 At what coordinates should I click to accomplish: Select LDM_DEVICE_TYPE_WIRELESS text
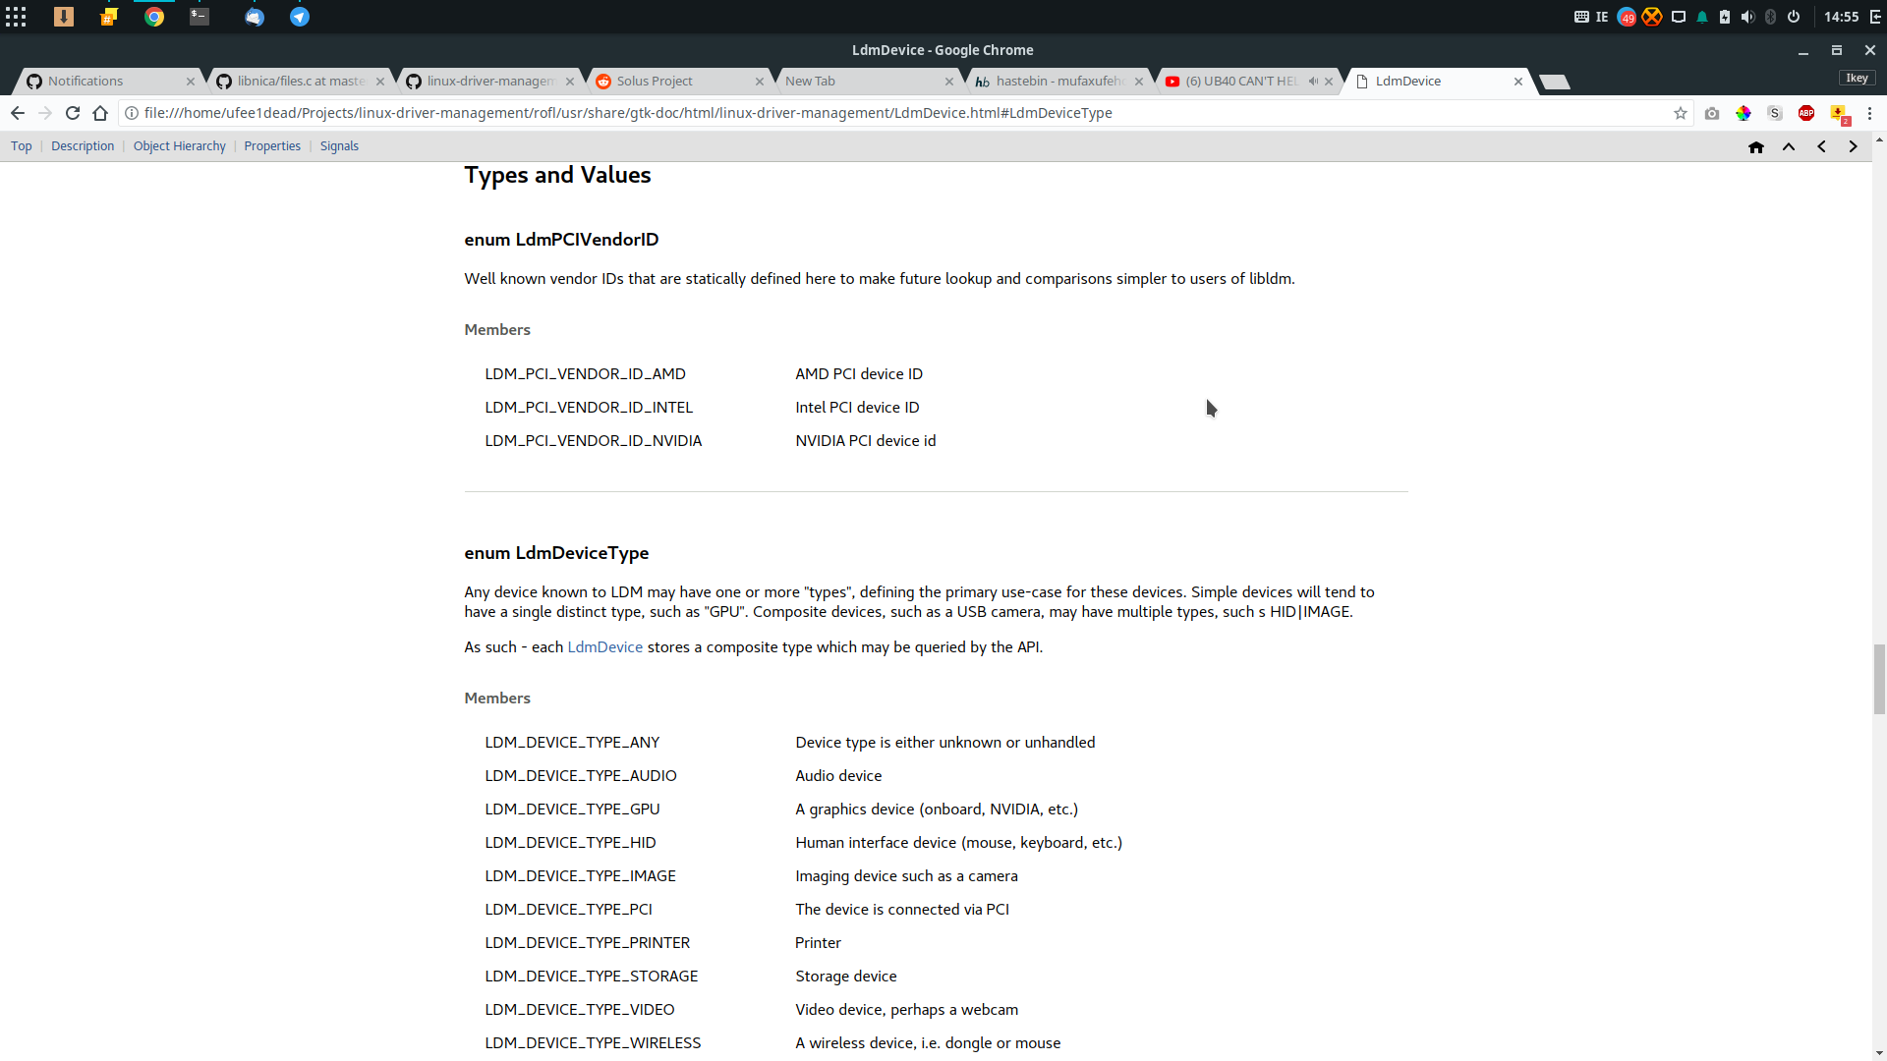tap(593, 1043)
